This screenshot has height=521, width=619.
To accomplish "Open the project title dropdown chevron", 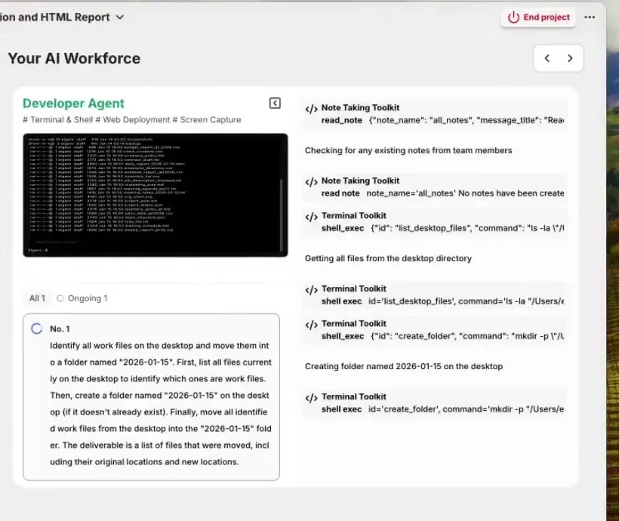I will (x=119, y=17).
